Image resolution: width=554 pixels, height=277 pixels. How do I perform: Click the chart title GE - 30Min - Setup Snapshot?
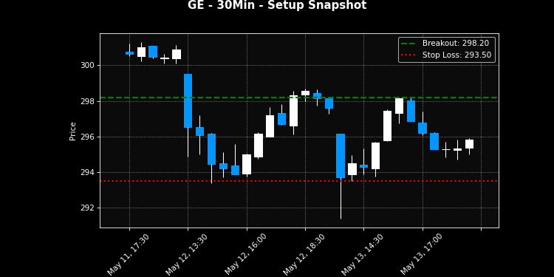[x=277, y=5]
